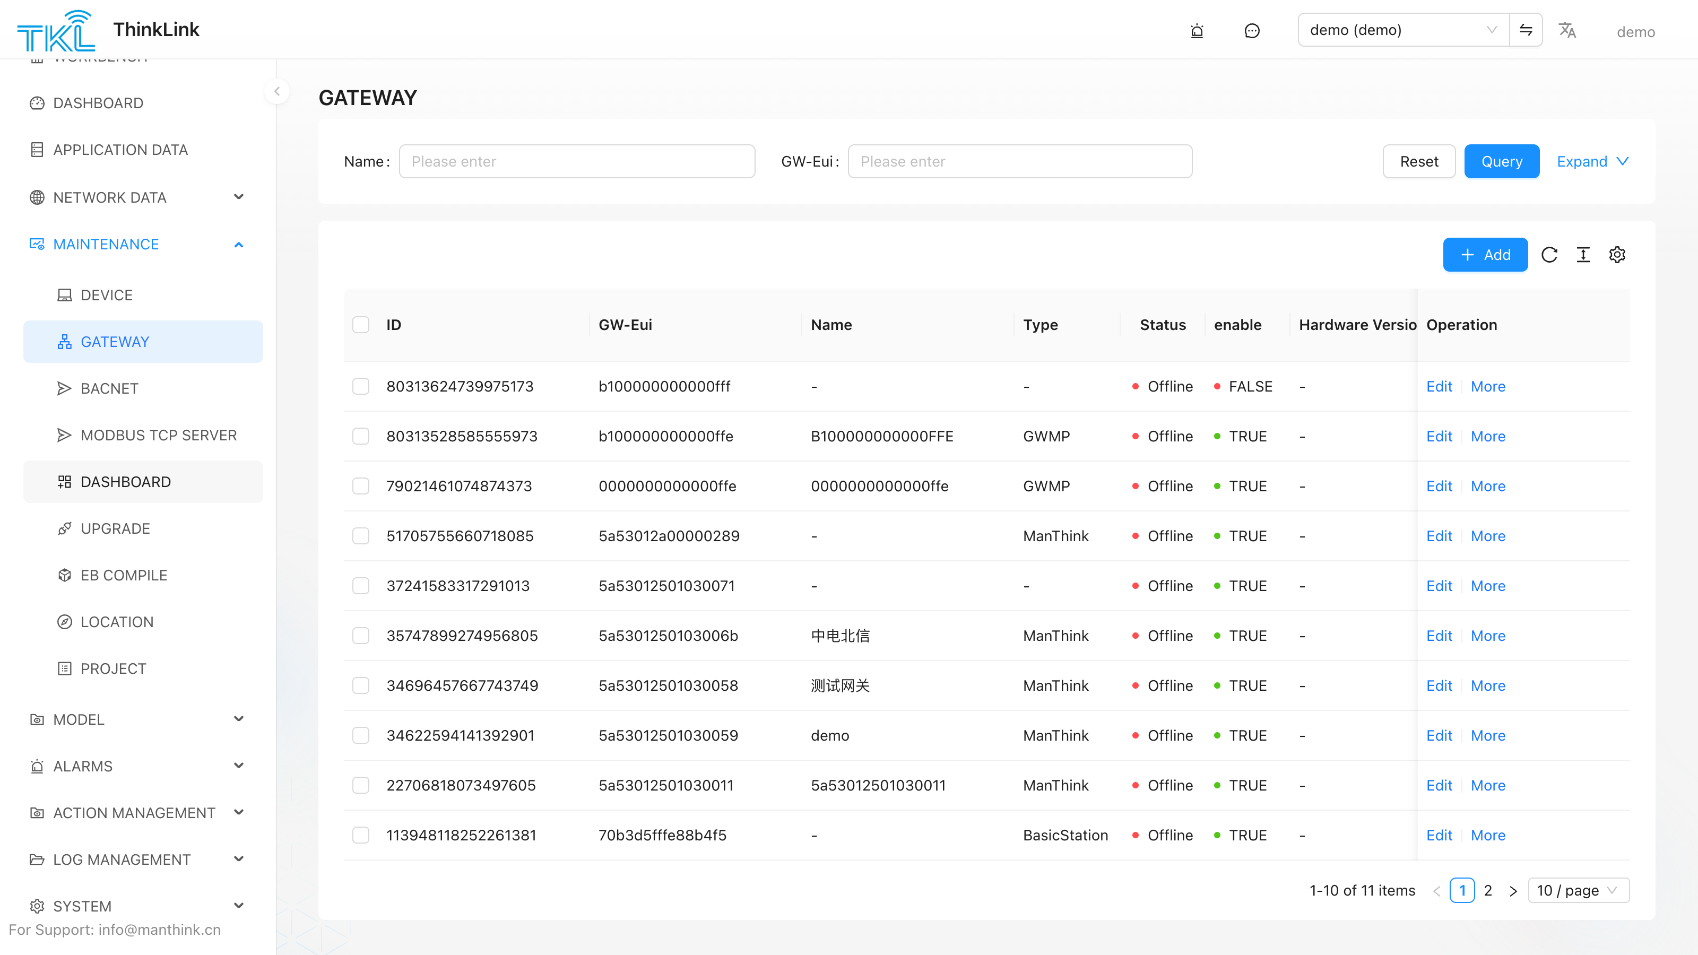Image resolution: width=1698 pixels, height=955 pixels.
Task: Open the LOCATION menu item
Action: tap(143, 621)
